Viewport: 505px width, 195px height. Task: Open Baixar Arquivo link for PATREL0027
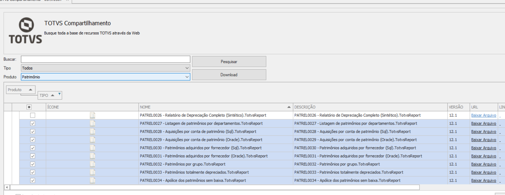(483, 123)
